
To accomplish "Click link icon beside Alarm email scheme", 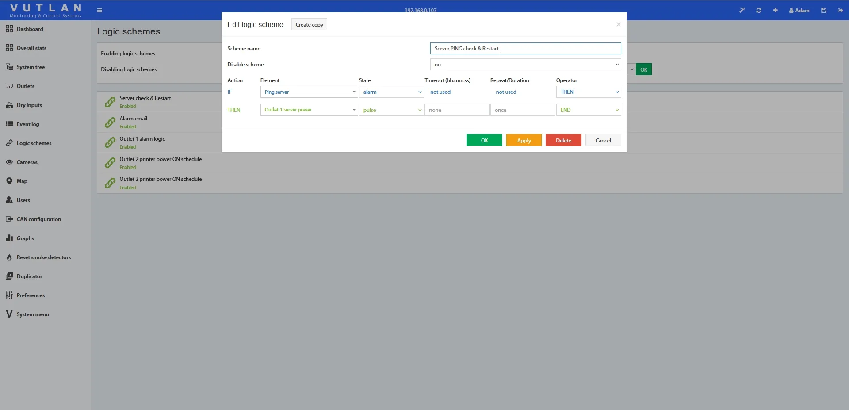I will coord(110,123).
